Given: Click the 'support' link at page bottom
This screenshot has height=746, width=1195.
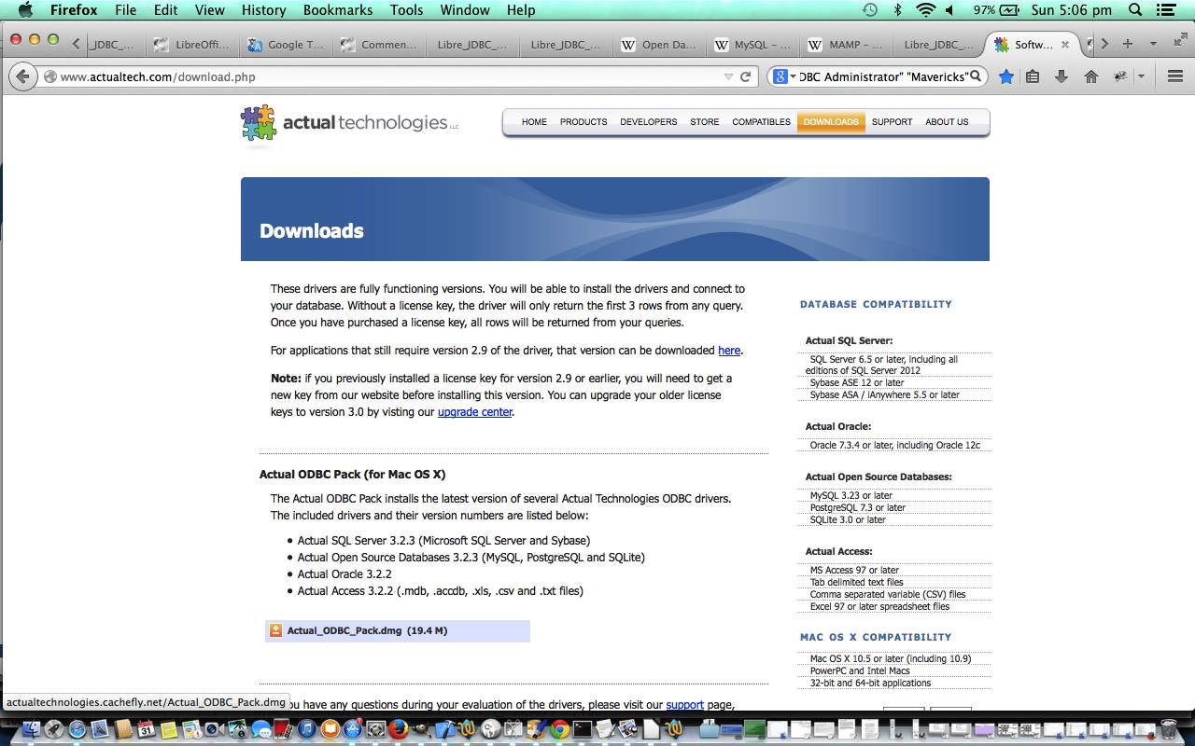Looking at the screenshot, I should point(684,705).
